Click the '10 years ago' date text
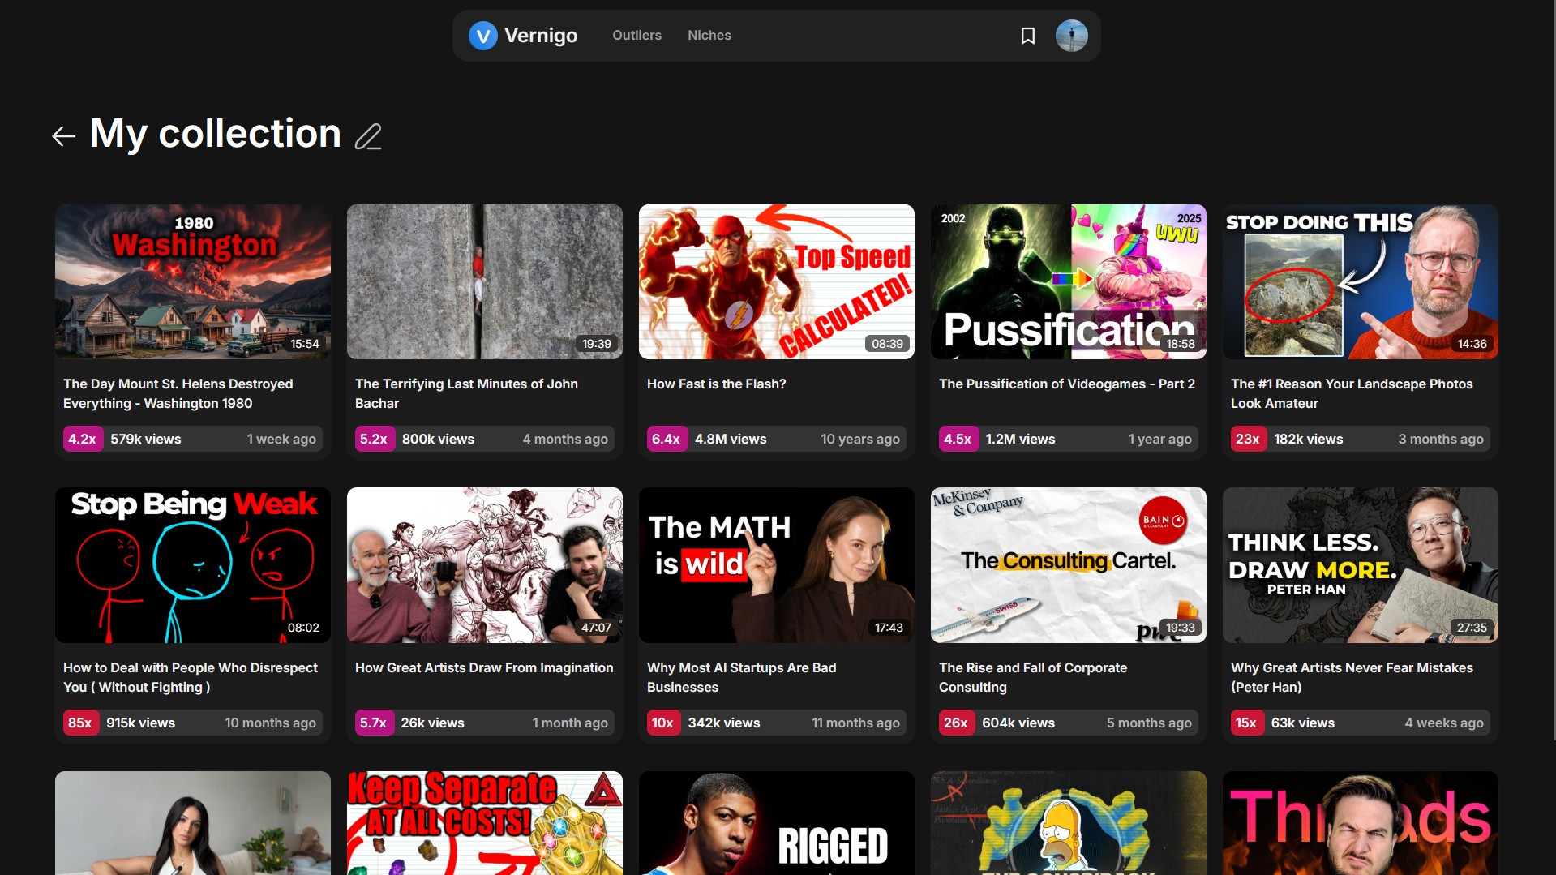This screenshot has height=875, width=1556. (x=860, y=439)
